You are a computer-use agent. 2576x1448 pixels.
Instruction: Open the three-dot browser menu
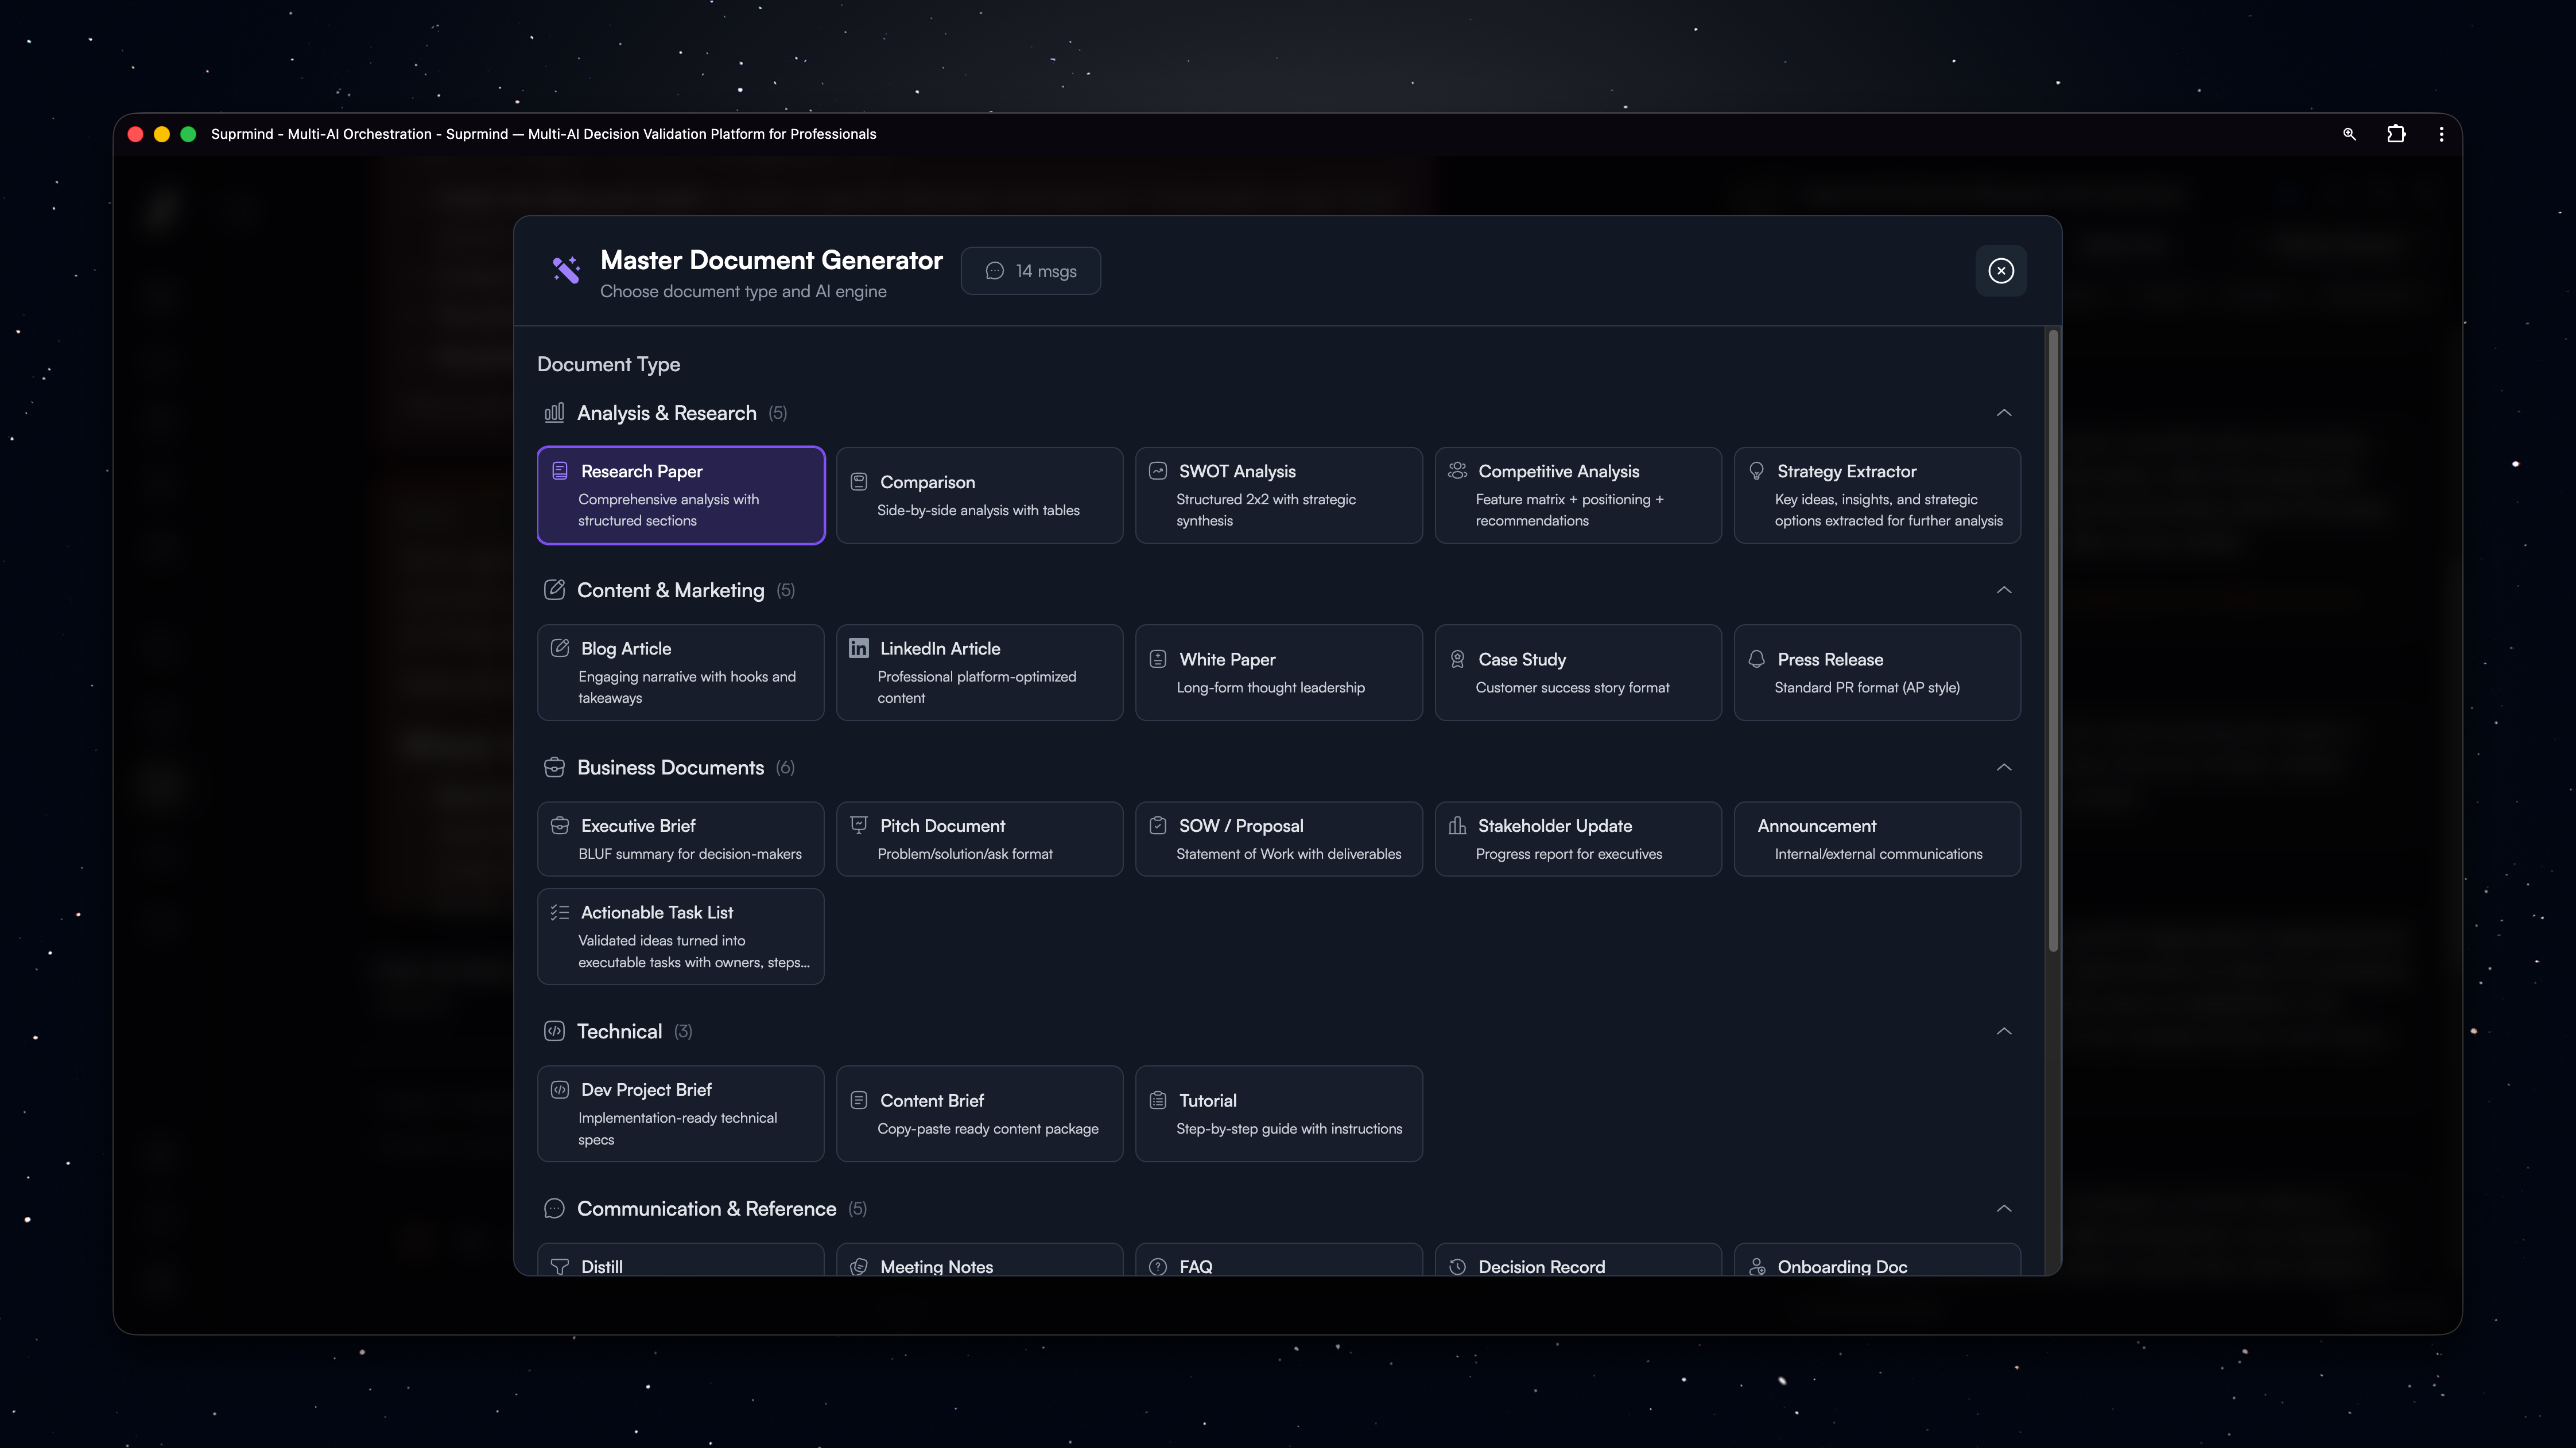pos(2441,134)
